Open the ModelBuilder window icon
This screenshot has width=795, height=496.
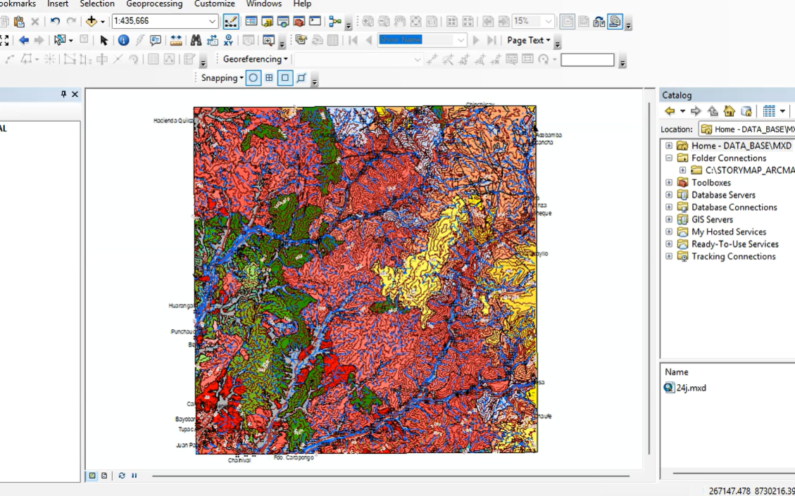pos(335,22)
